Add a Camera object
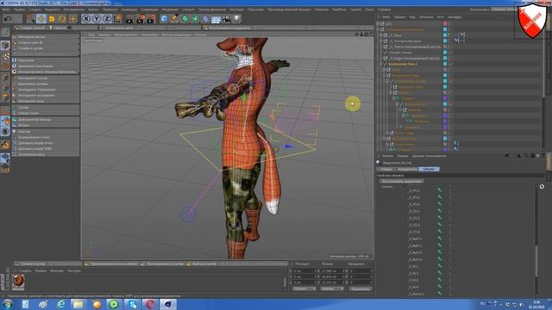This screenshot has width=552, height=310. [x=226, y=19]
